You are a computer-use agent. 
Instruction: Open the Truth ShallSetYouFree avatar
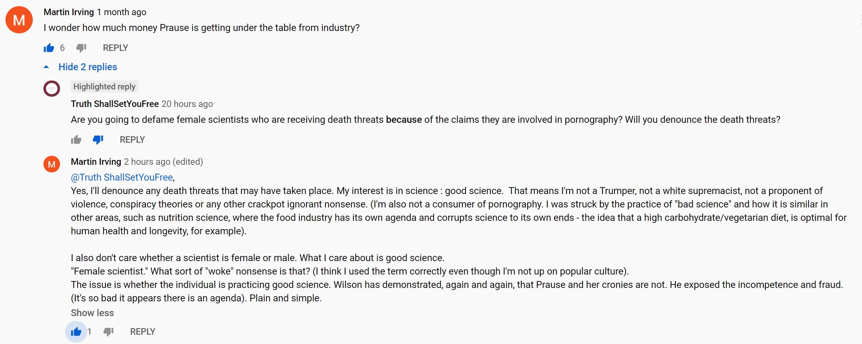(52, 88)
